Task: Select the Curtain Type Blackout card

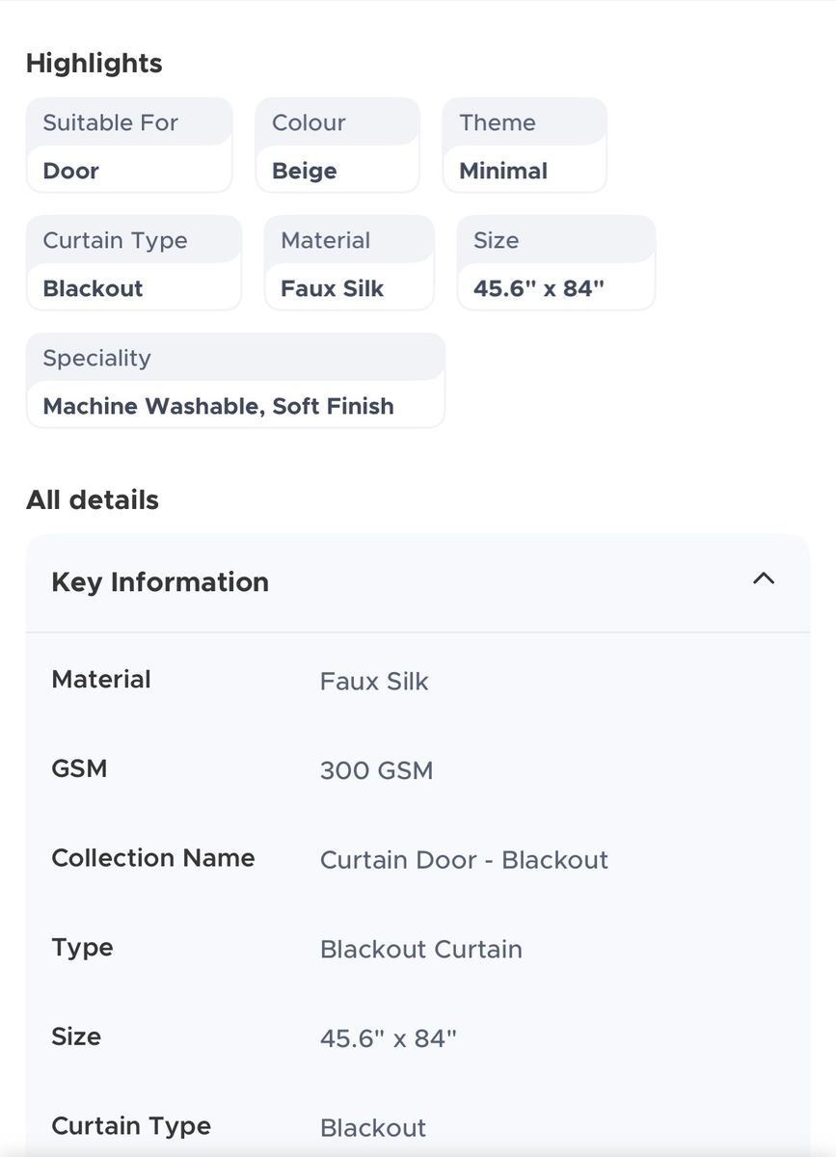Action: (133, 263)
